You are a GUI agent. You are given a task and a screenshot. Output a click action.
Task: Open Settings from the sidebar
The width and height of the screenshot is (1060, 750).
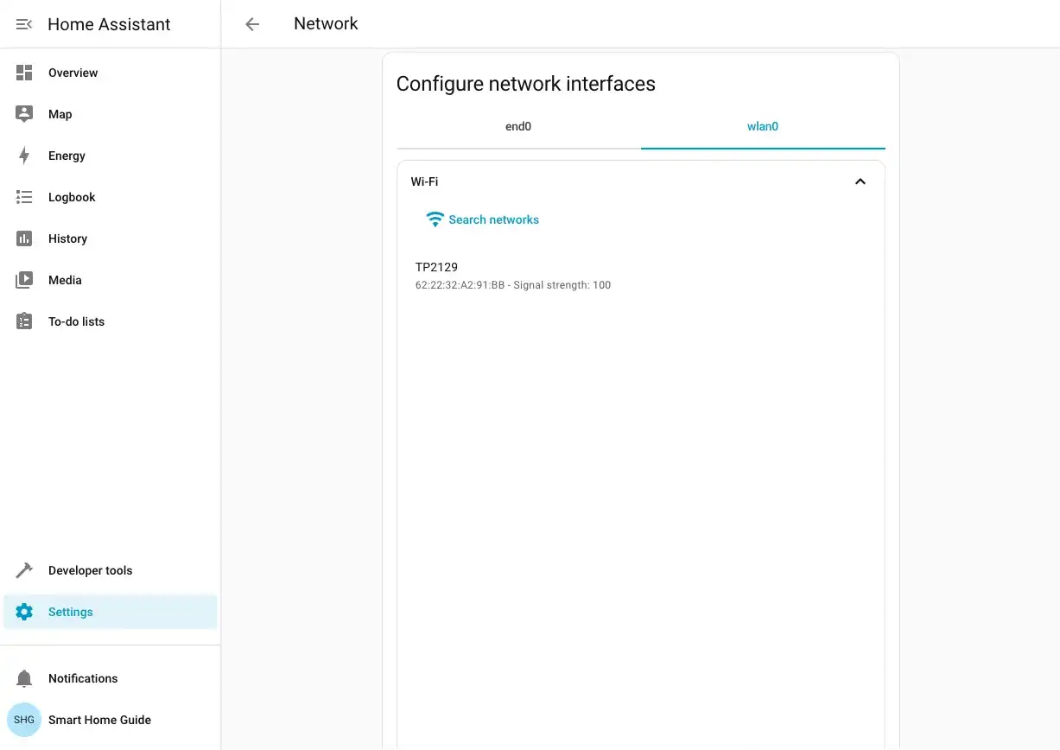(x=111, y=612)
